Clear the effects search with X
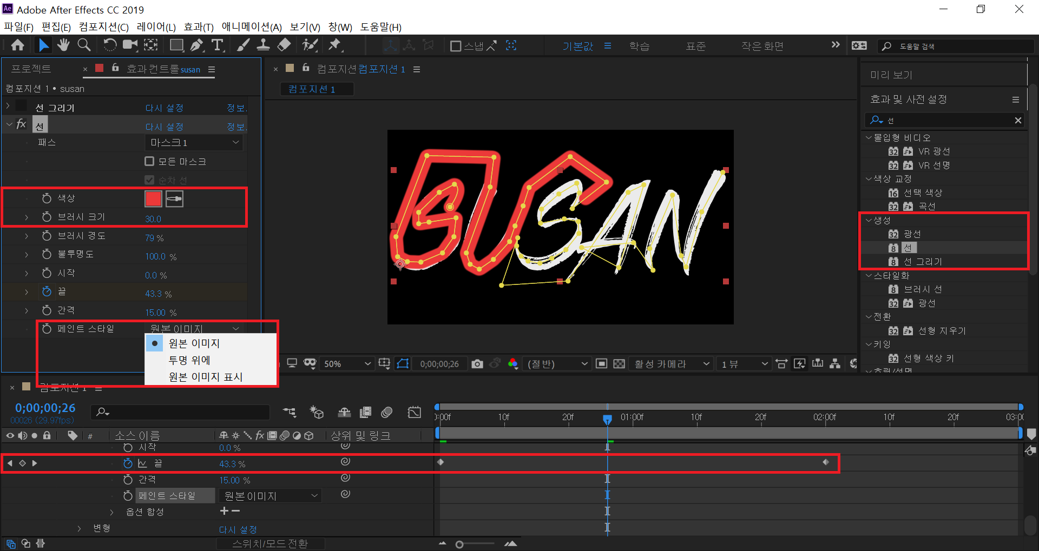This screenshot has width=1039, height=551. click(1018, 120)
